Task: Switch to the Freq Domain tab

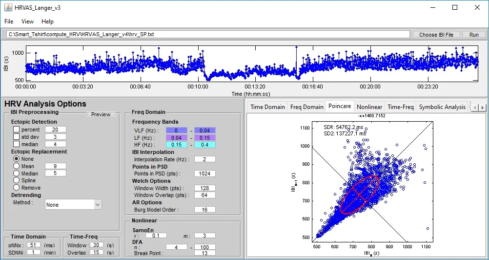Action: 306,107
